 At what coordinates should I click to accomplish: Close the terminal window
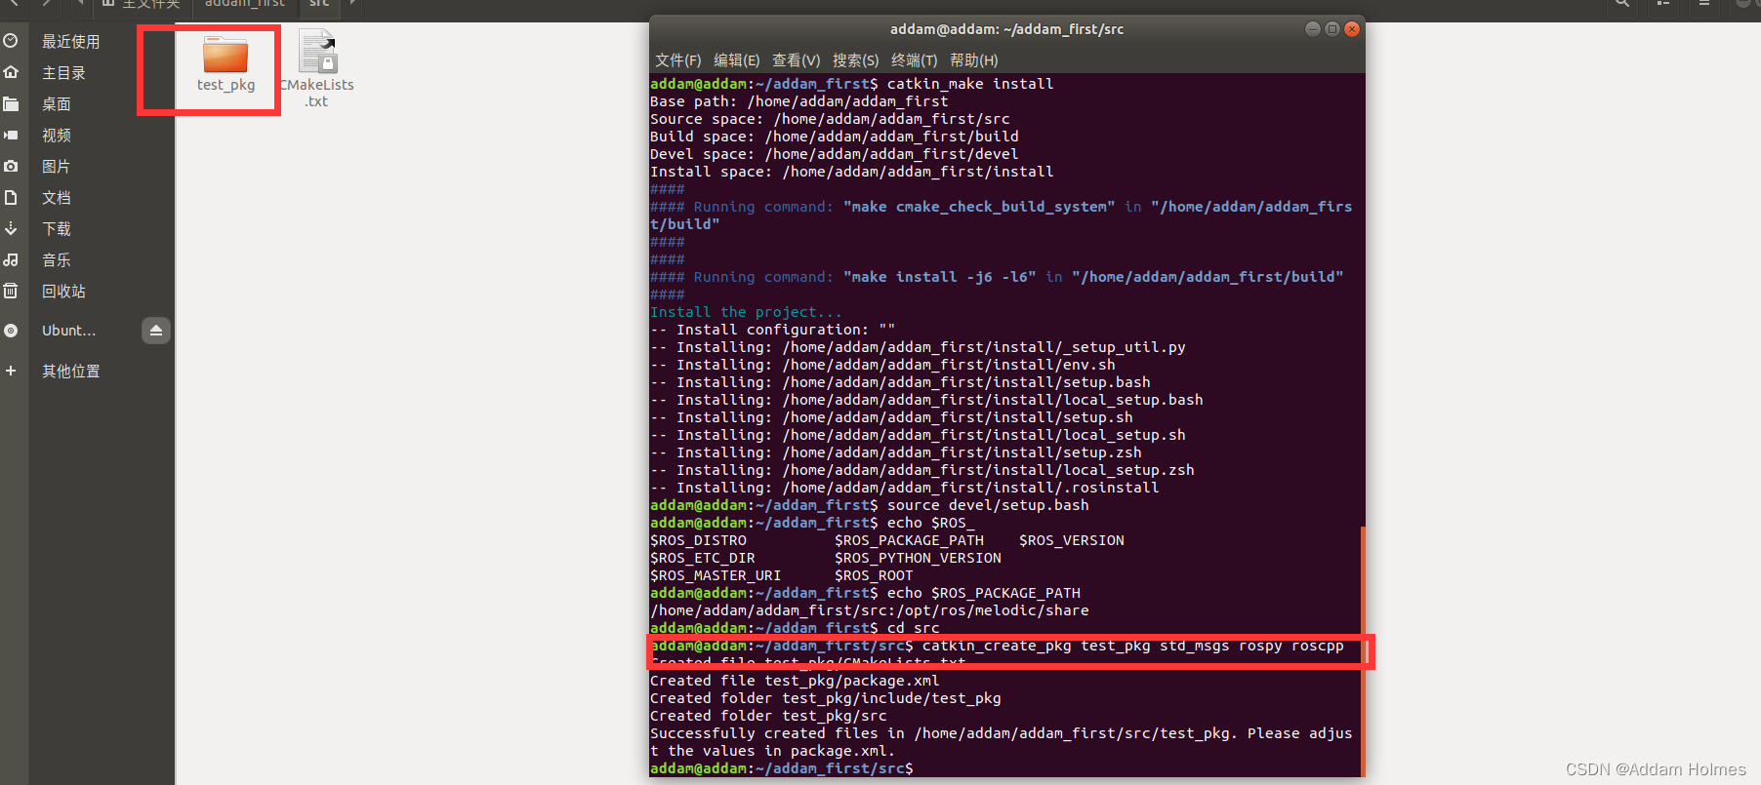click(1352, 29)
